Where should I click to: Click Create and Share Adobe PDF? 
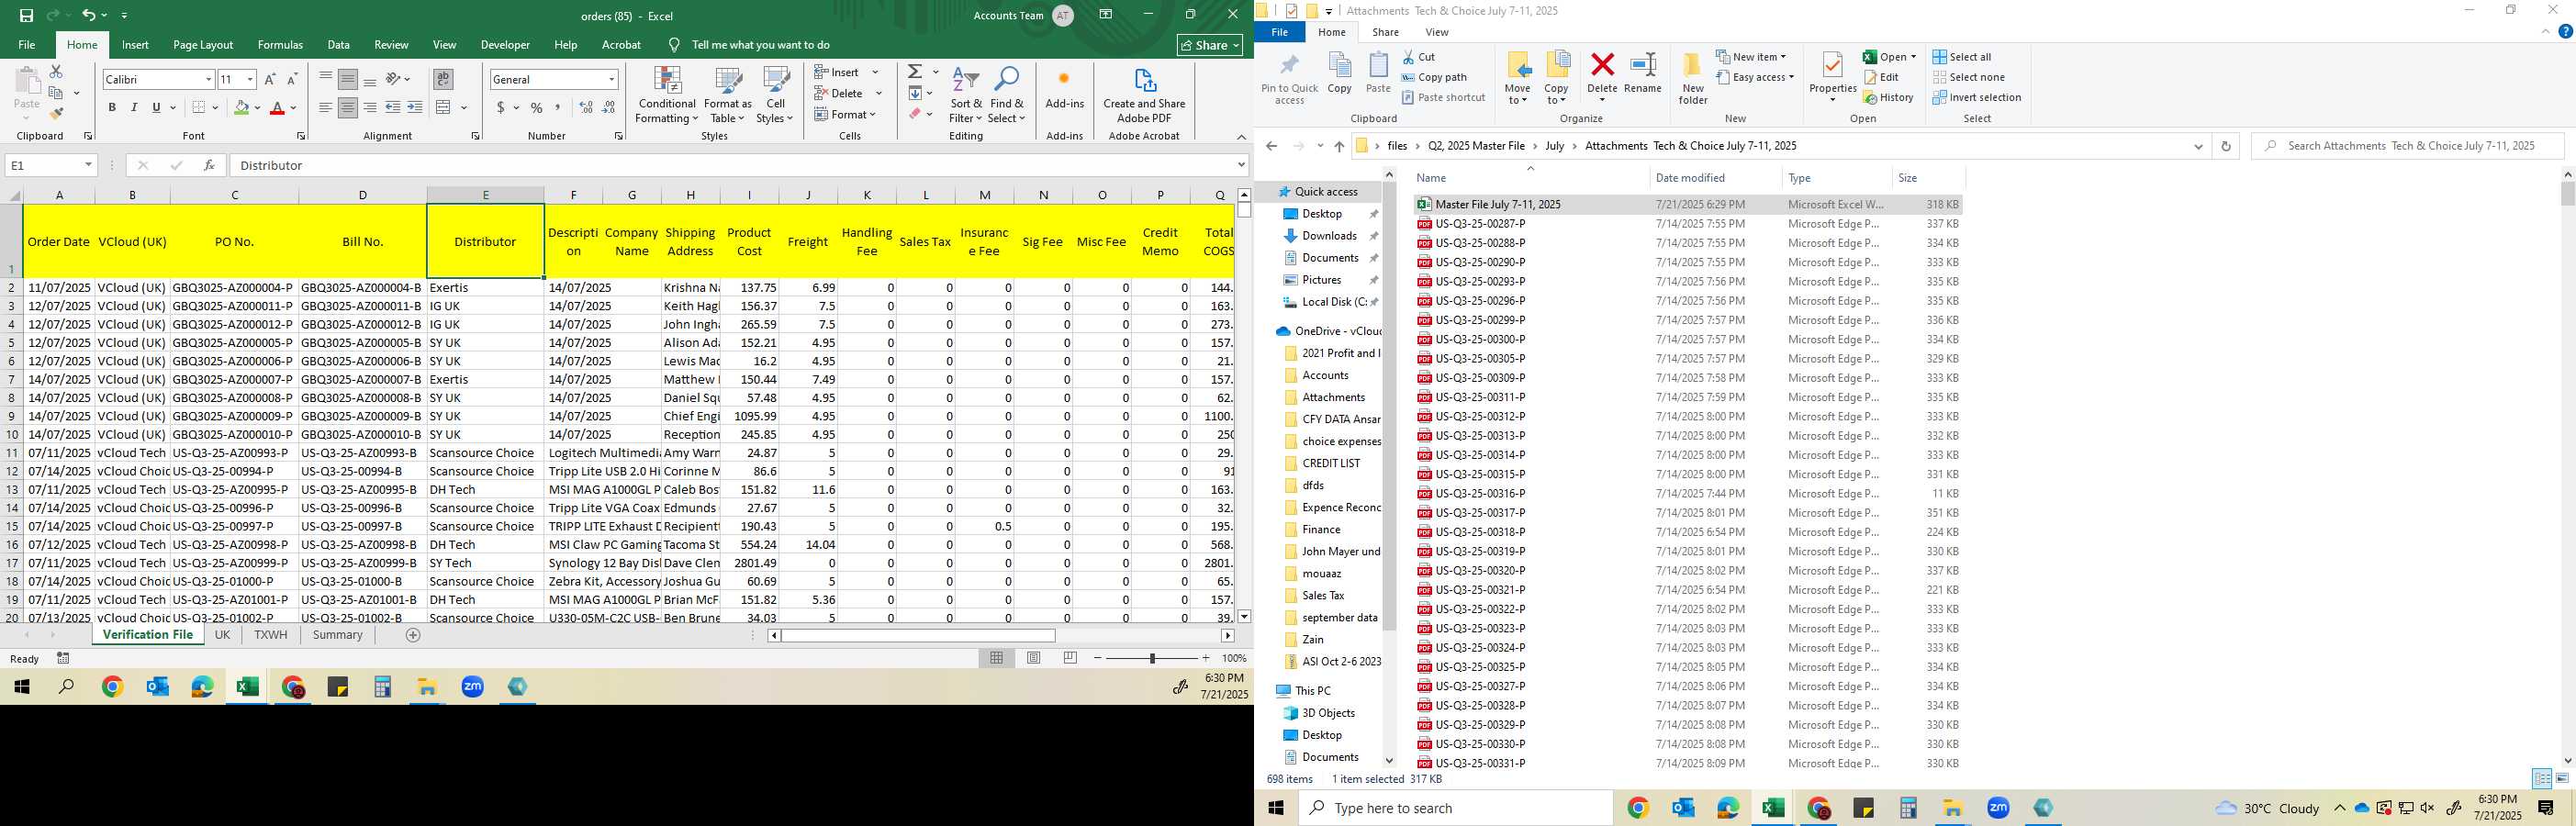point(1144,96)
